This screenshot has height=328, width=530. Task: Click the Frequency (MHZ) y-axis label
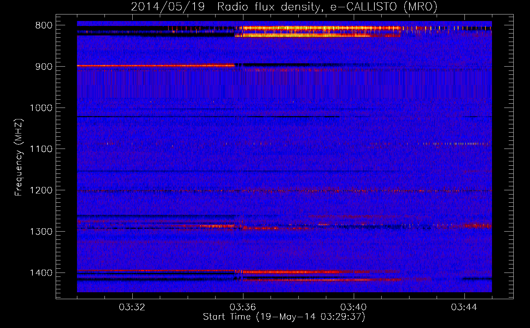(19, 157)
